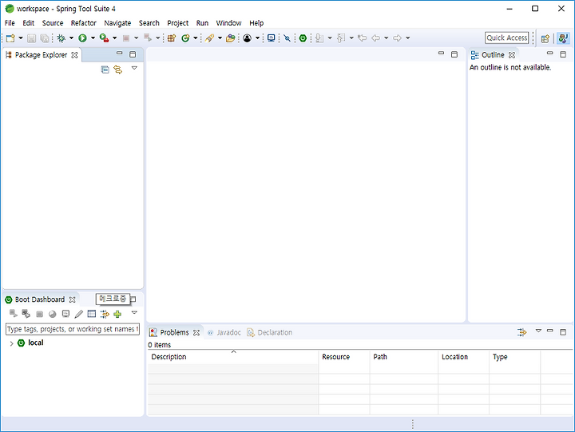
Task: Click the New Java Package icon
Action: 171,38
